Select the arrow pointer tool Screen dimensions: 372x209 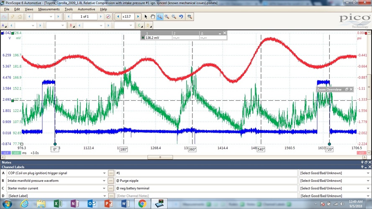coord(146,17)
